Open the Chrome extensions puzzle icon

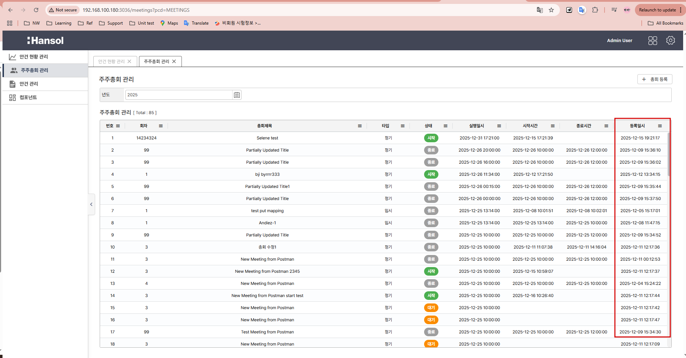click(x=595, y=10)
